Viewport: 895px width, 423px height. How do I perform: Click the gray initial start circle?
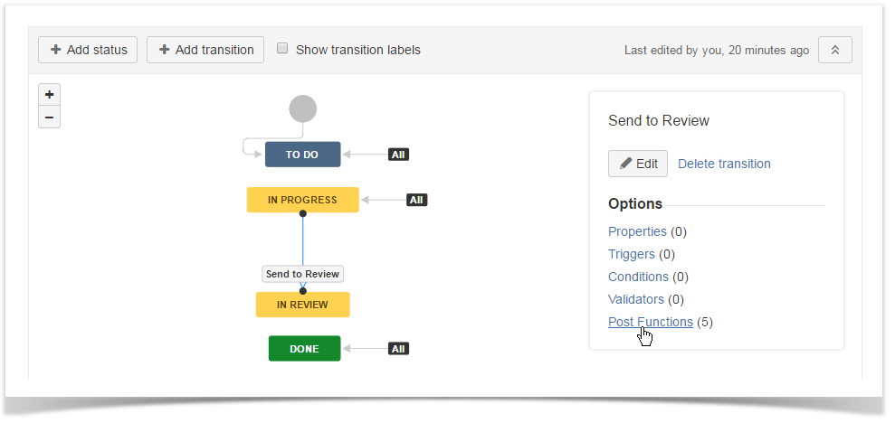302,109
